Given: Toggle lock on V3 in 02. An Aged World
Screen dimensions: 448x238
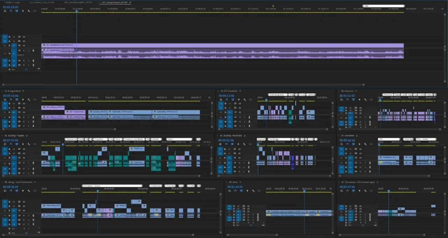Looking at the screenshot, I should [9, 104].
